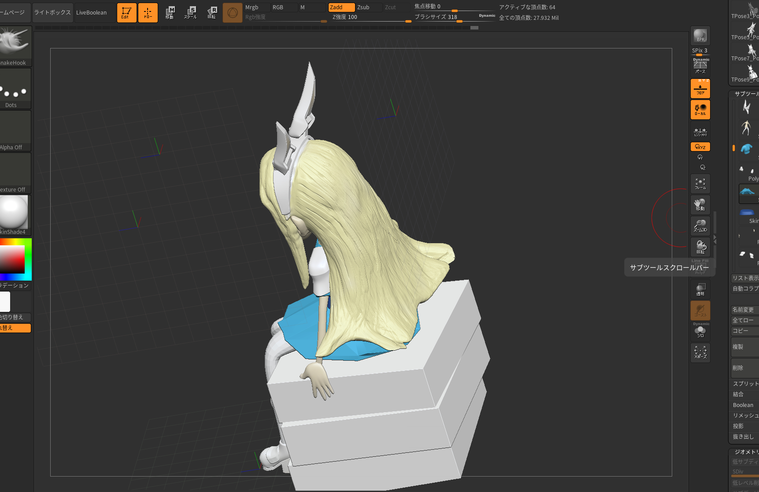Click the Xpose (Xポーズ) icon

[x=700, y=352]
